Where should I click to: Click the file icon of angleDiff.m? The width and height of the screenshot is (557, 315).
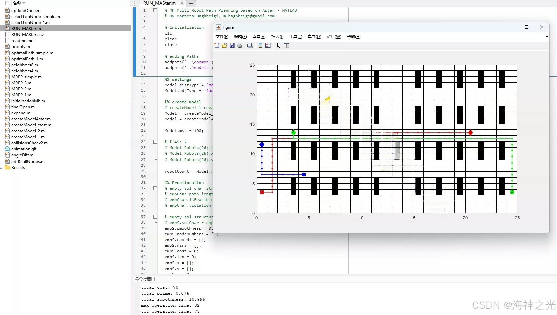(x=7, y=155)
